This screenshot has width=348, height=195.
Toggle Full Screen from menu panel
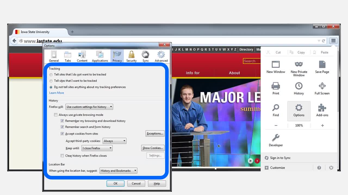coord(322,89)
